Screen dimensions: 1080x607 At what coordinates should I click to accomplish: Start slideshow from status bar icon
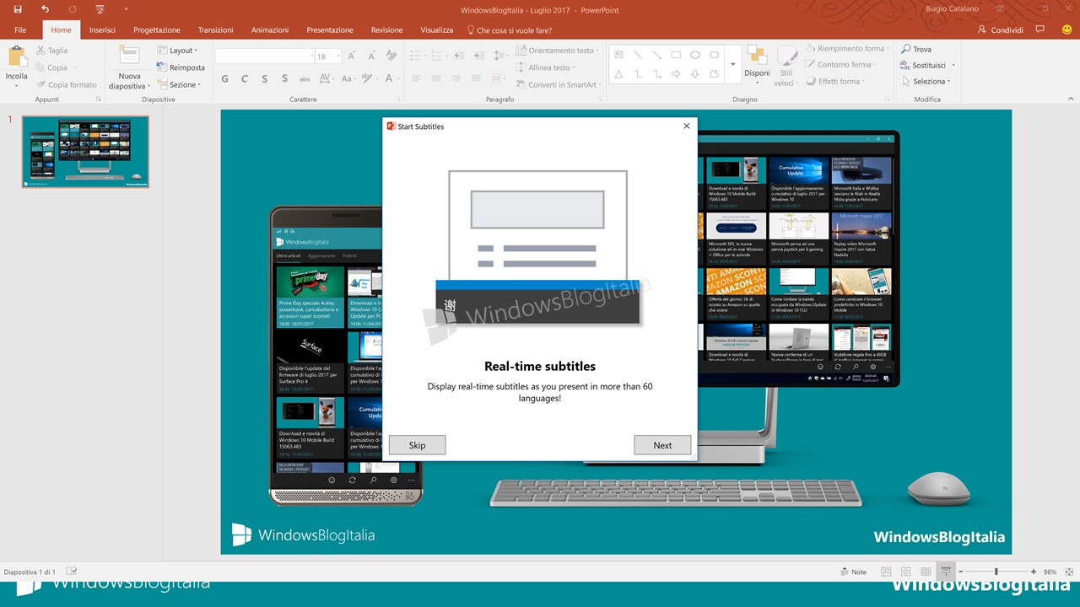(x=946, y=572)
